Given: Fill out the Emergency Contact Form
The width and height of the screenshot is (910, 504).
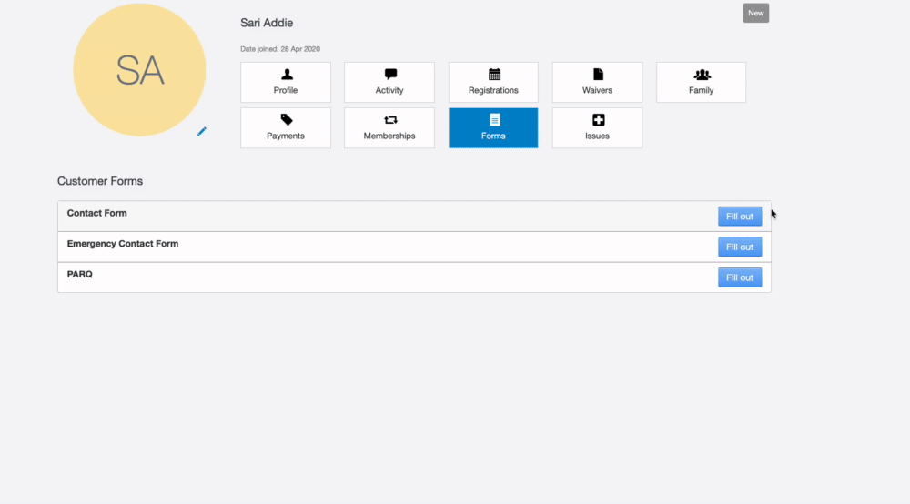Looking at the screenshot, I should tap(739, 247).
